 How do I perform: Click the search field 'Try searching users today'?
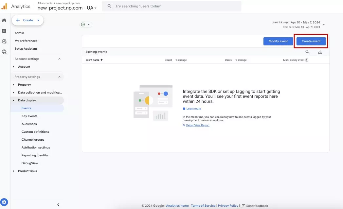(x=171, y=6)
